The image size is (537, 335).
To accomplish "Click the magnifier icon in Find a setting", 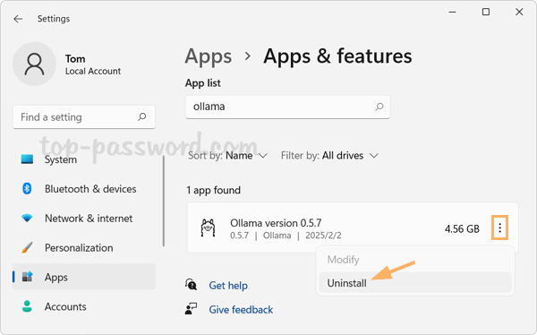I will (x=141, y=117).
